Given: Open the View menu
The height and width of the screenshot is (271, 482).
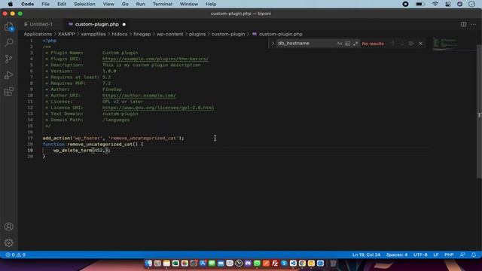Looking at the screenshot, I should click(108, 4).
